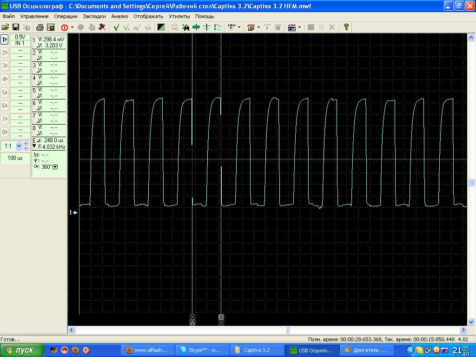Click the red power record button
The width and height of the screenshot is (476, 357).
(64, 27)
